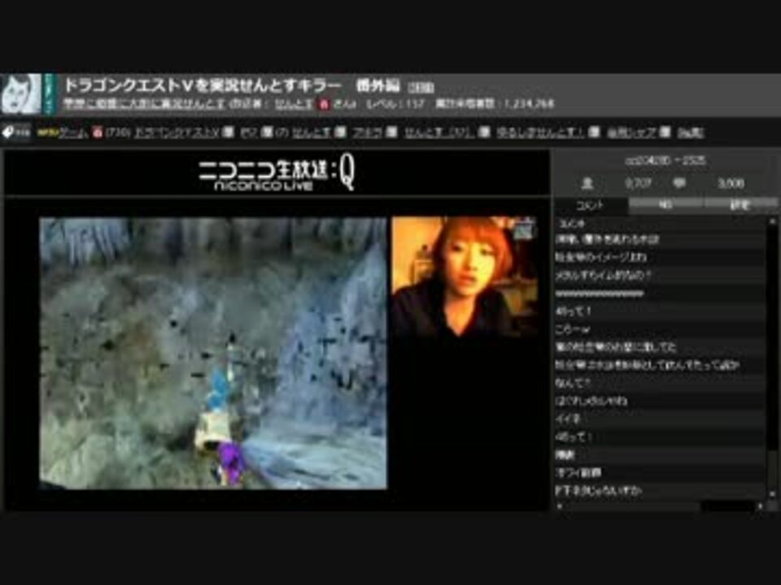Click the streamer webcam video

tap(465, 277)
